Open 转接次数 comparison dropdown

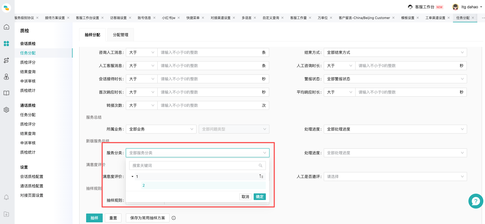point(142,105)
